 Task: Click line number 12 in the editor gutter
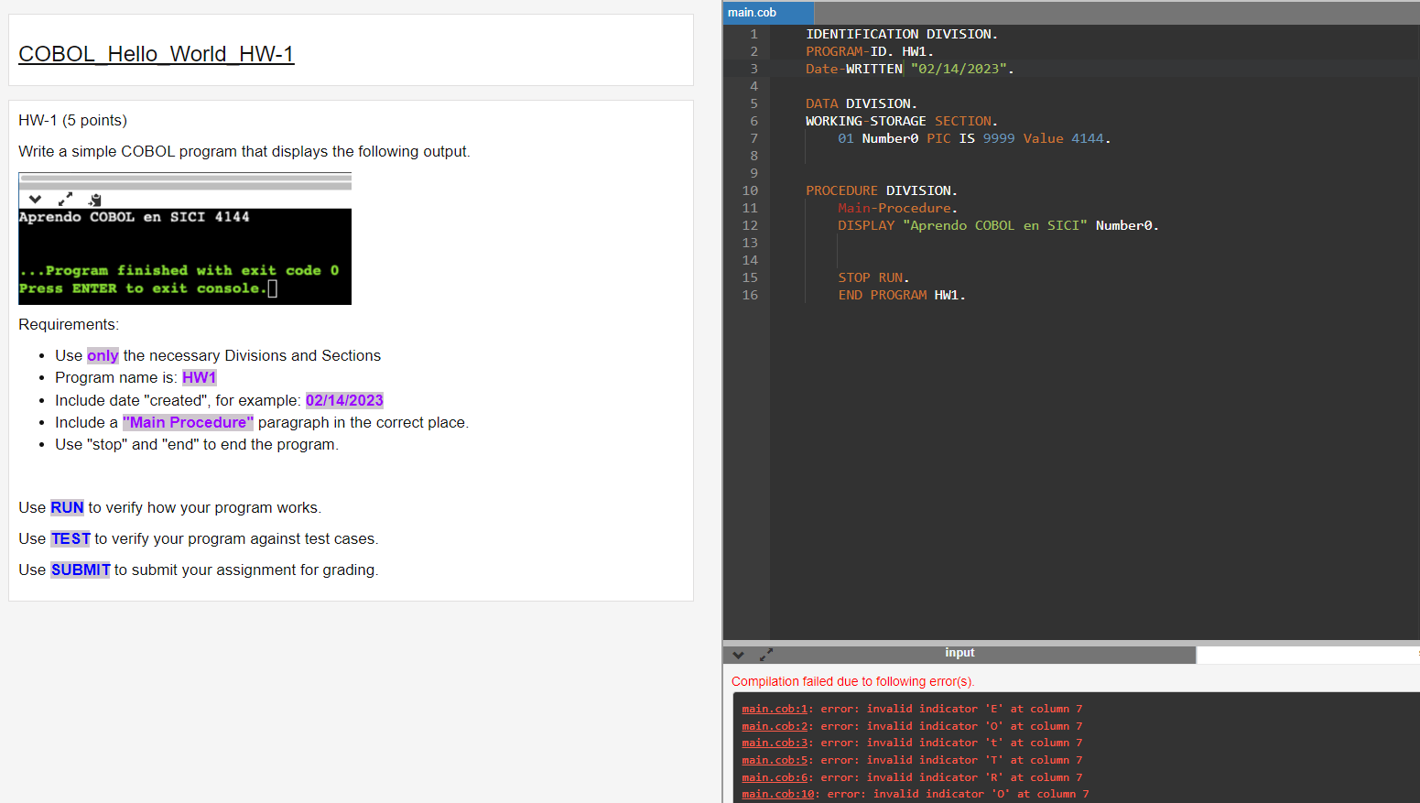(750, 225)
